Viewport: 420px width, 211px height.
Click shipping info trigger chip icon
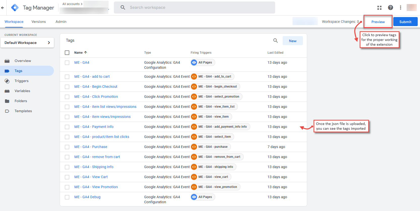point(194,167)
